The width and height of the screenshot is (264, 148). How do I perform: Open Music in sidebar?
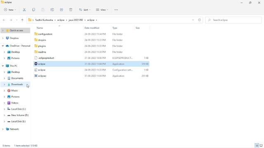[x=14, y=90]
